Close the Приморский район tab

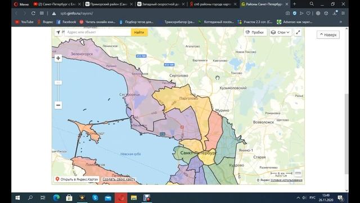tap(131, 4)
